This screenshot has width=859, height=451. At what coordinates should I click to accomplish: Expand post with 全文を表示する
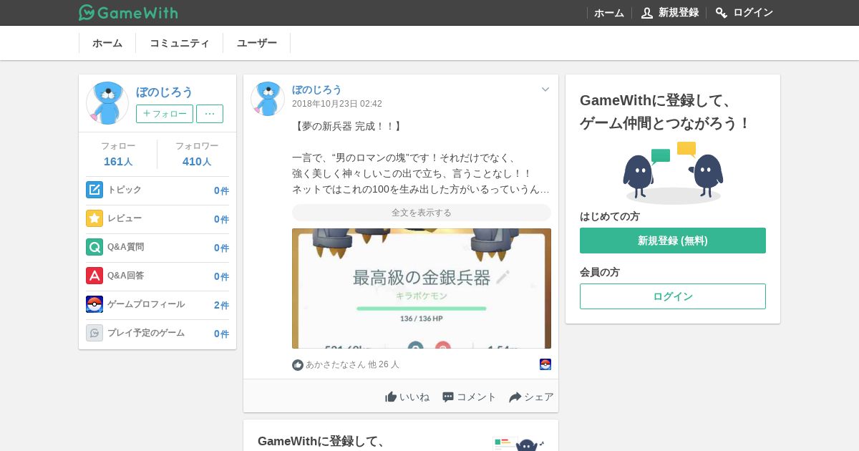(x=422, y=213)
